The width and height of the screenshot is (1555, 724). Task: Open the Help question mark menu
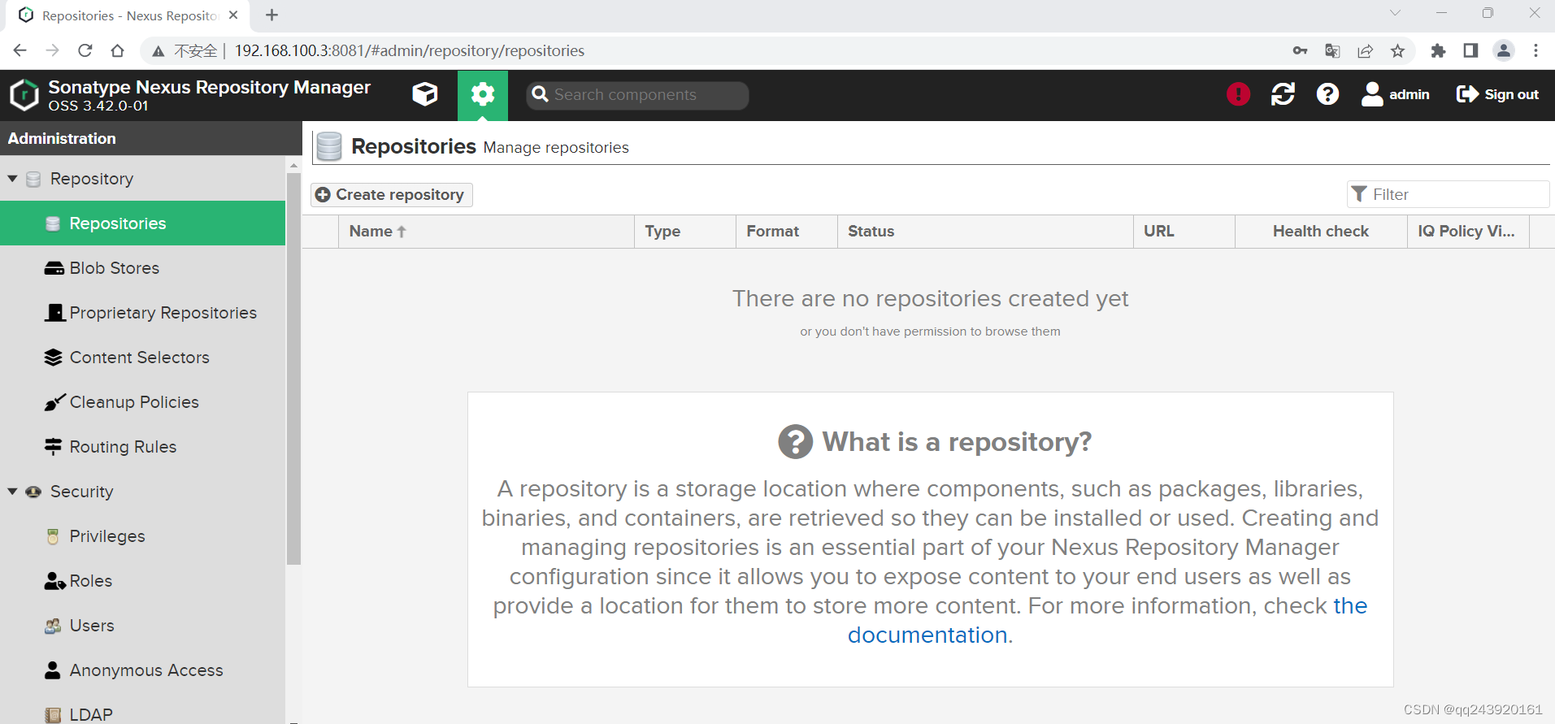(1327, 94)
